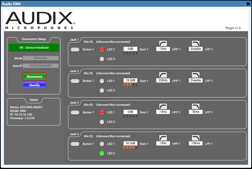Viewport: 252px width, 169px height.
Task: Toggle Jack 2 LED 2 indicator
Action: 102,90
